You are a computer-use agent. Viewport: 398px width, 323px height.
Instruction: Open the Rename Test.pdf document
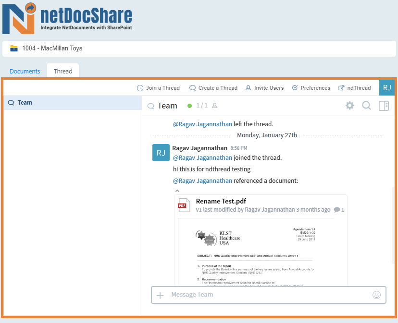[221, 201]
